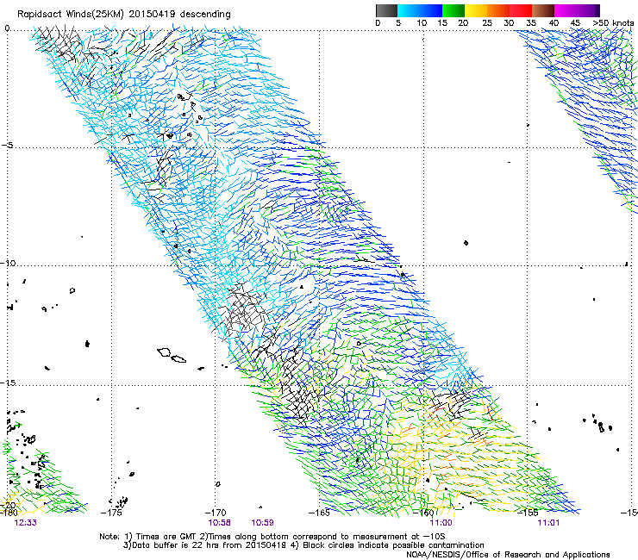This screenshot has width=638, height=560.
Task: Click the '-10' latitude axis label
Action: coord(8,263)
